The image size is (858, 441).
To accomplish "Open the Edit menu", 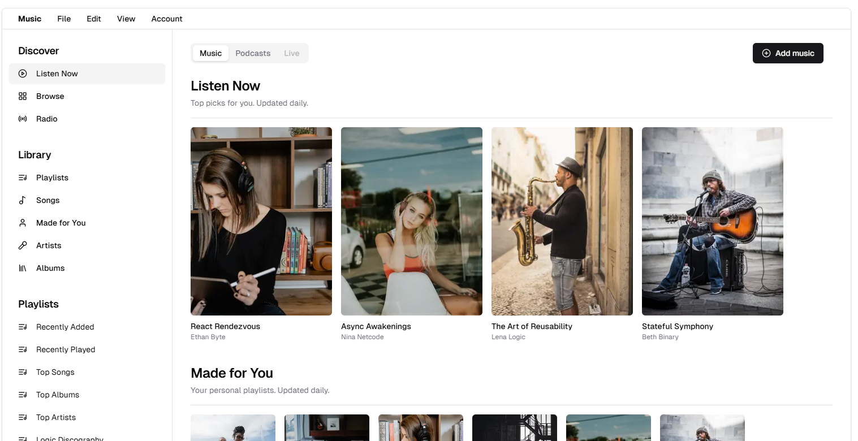I will point(94,19).
